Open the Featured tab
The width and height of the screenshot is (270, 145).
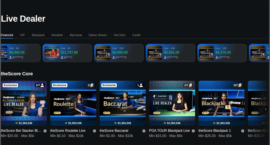(7, 35)
